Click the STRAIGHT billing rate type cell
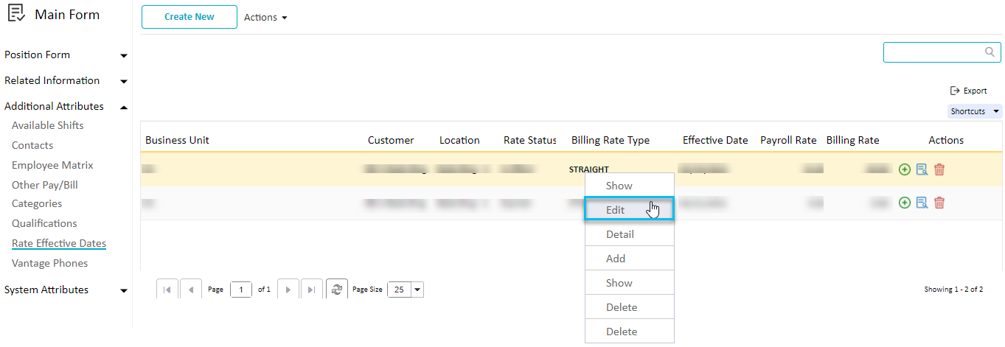The width and height of the screenshot is (1005, 347). tap(588, 169)
